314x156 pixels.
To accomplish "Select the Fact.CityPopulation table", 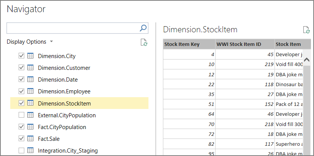I will coord(62,127).
